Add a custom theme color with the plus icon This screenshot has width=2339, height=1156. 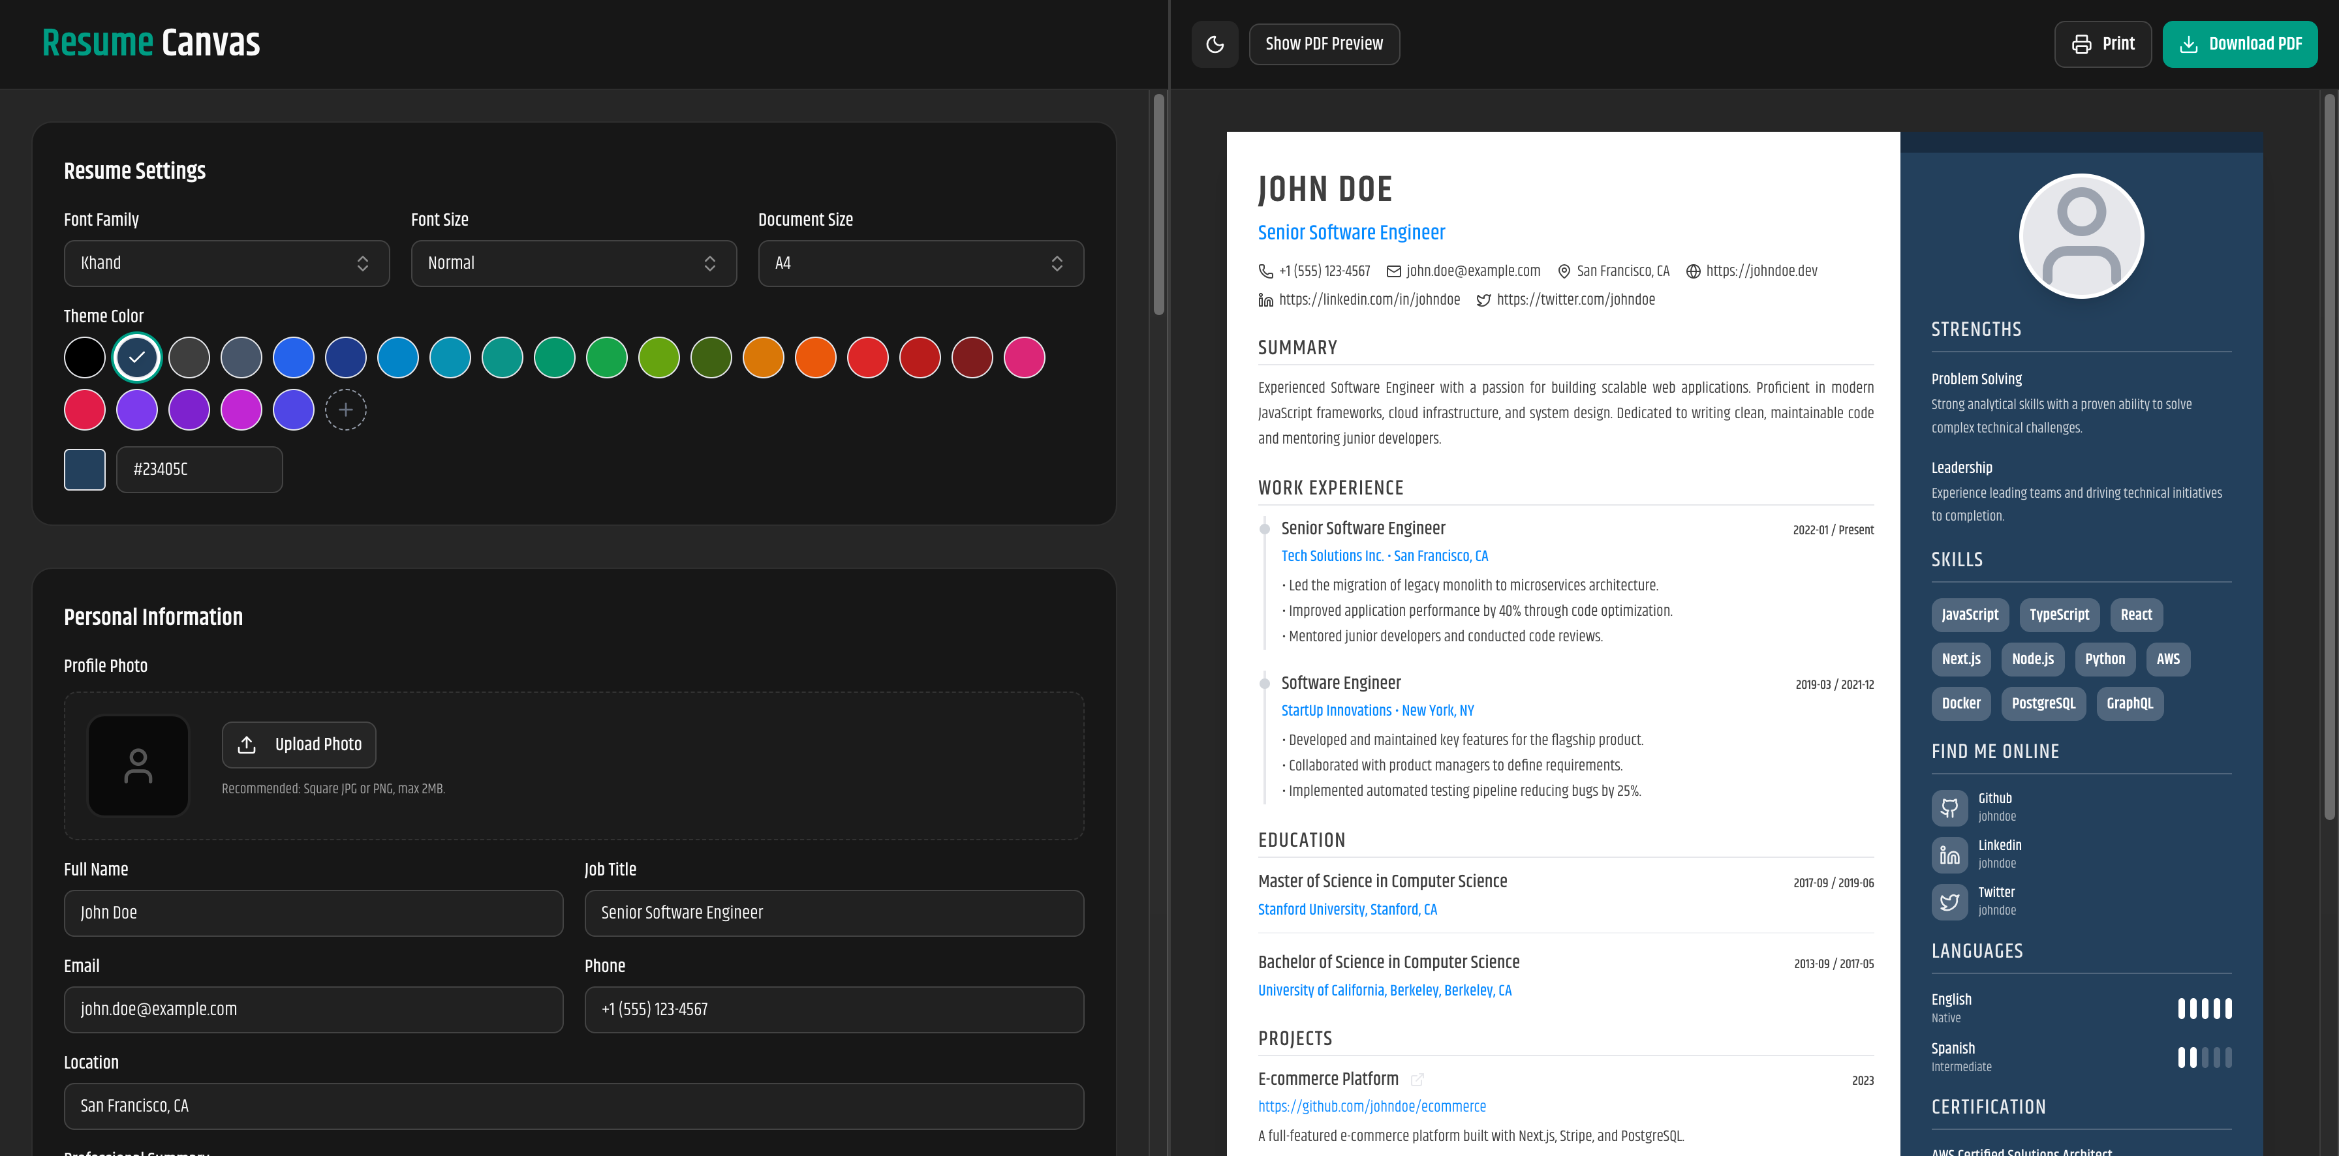coord(345,410)
